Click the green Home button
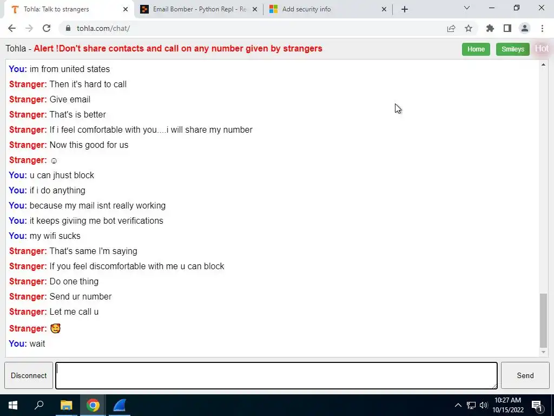This screenshot has height=416, width=554. (476, 49)
